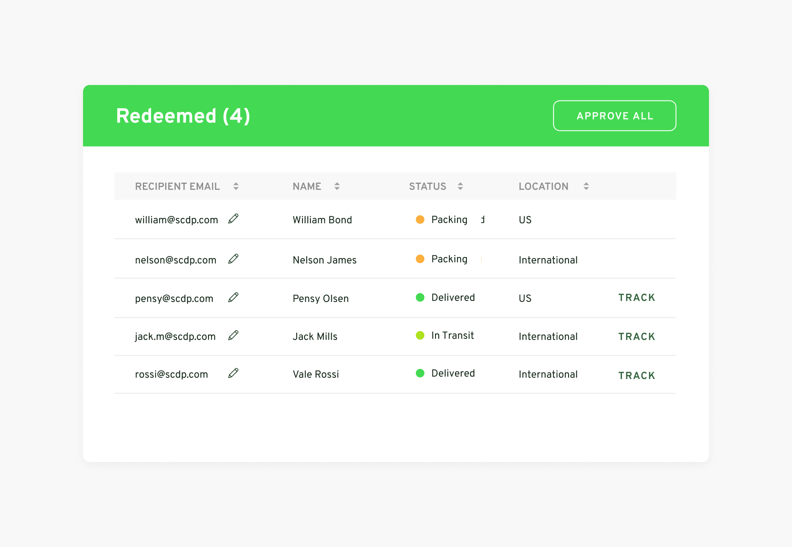The height and width of the screenshot is (547, 792).
Task: Click green Delivered dot for Vale Rossi
Action: tap(420, 373)
